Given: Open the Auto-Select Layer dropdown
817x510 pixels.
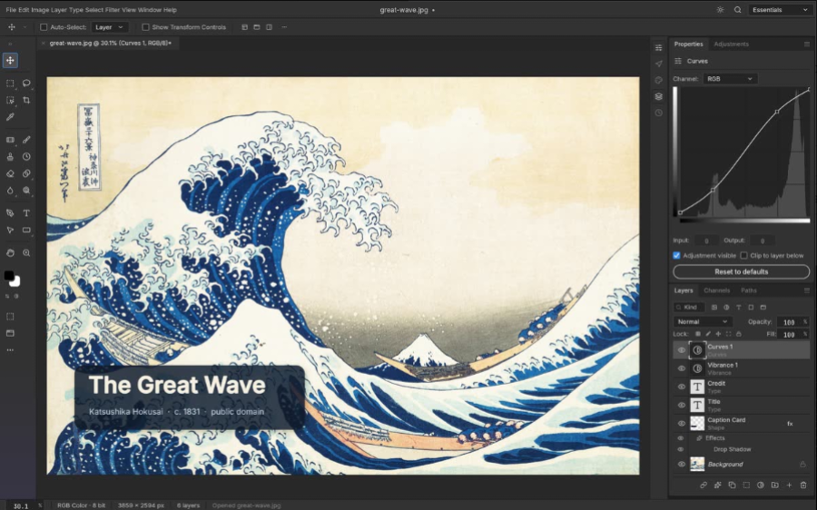Looking at the screenshot, I should click(x=110, y=27).
